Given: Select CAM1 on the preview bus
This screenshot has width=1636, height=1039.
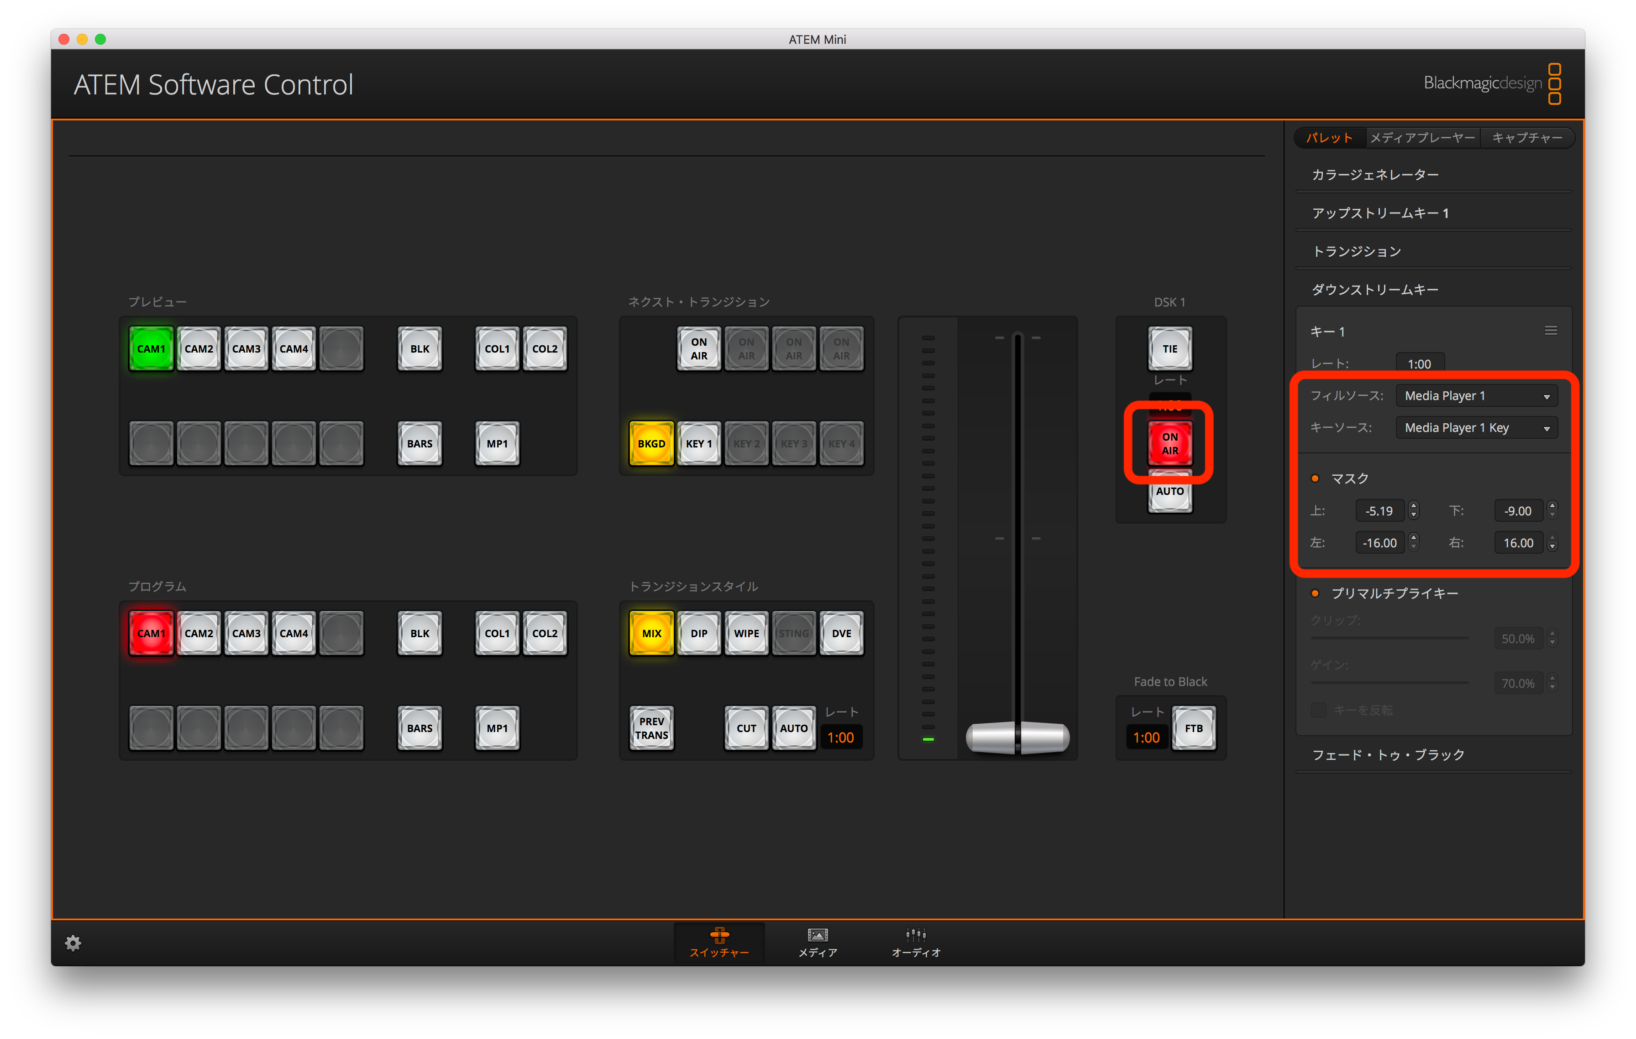Looking at the screenshot, I should tap(151, 349).
